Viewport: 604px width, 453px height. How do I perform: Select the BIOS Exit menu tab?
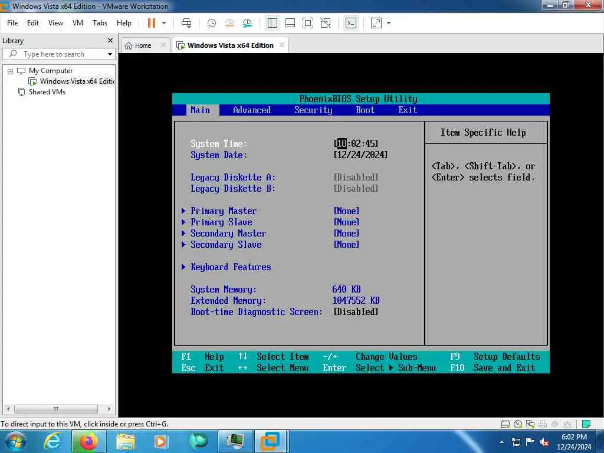click(x=408, y=110)
